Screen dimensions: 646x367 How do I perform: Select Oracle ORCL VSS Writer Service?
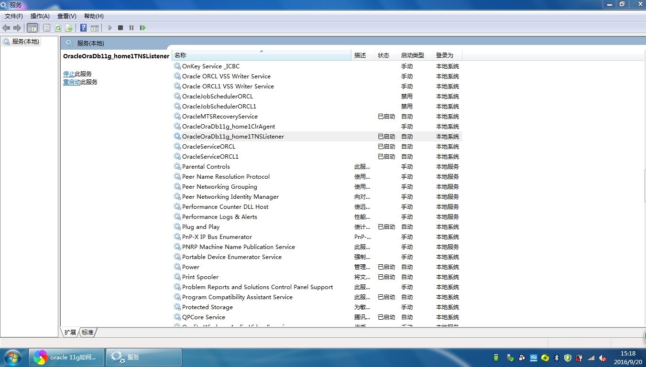click(x=318, y=76)
